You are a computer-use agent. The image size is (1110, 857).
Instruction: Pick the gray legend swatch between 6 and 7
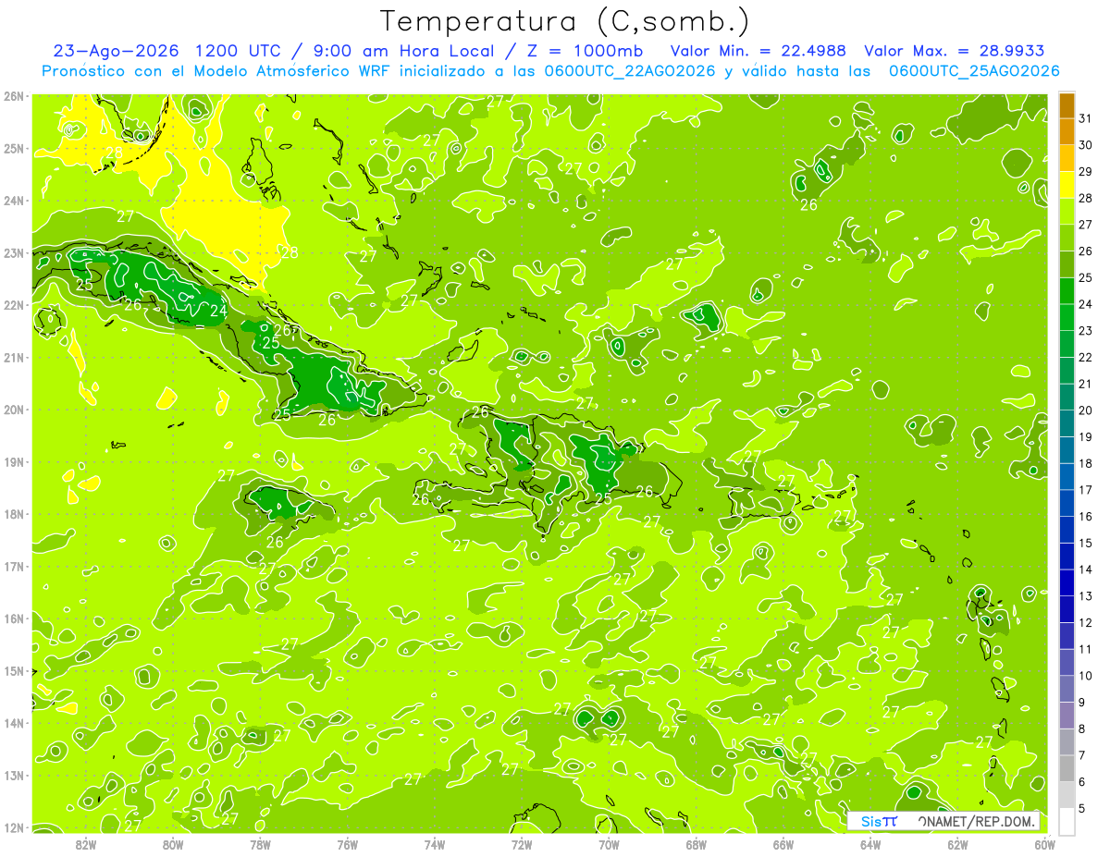pyautogui.click(x=1067, y=768)
